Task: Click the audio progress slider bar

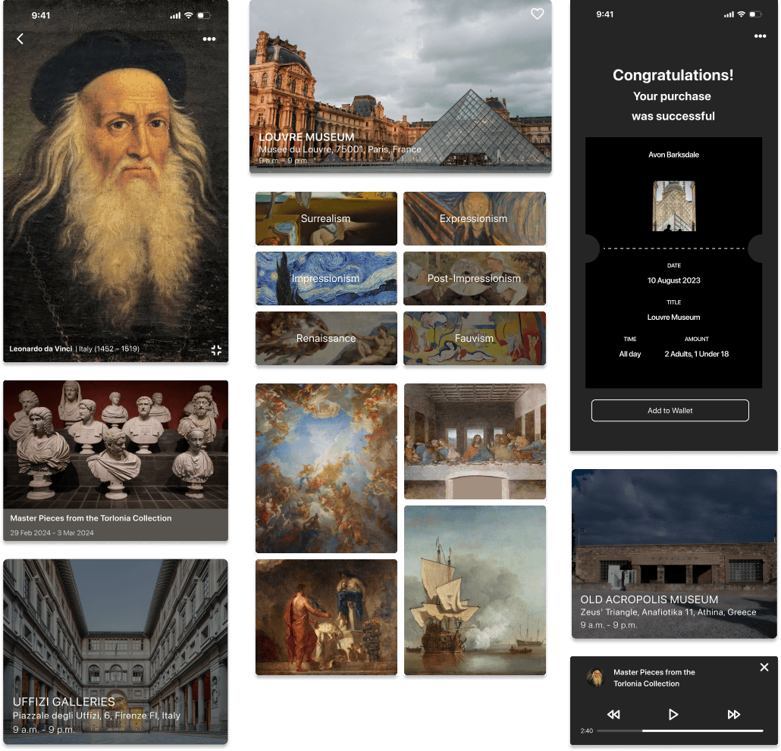Action: click(x=680, y=731)
